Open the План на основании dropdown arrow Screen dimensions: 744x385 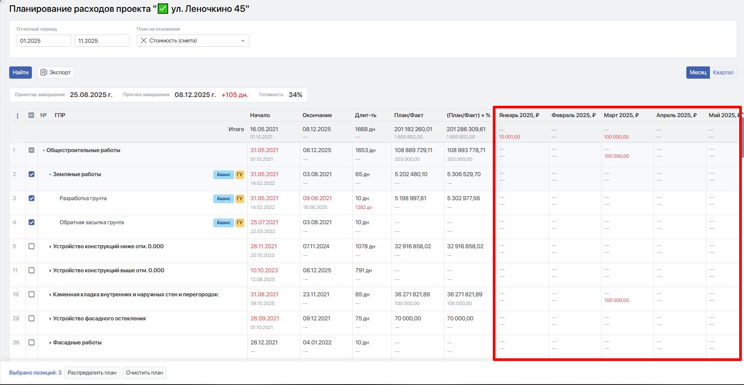pos(243,41)
